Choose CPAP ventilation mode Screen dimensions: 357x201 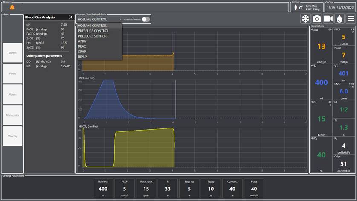(x=99, y=52)
